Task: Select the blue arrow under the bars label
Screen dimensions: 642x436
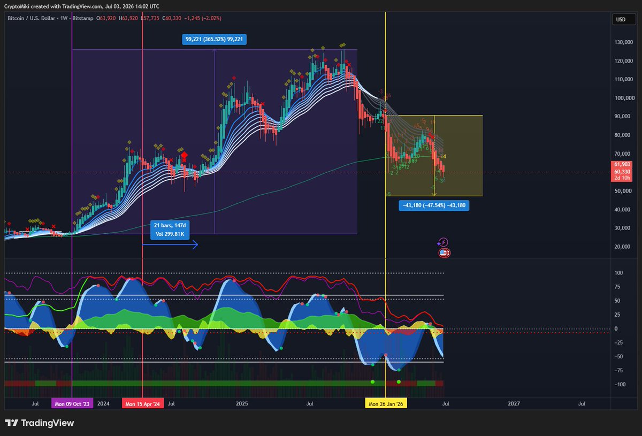Action: (170, 245)
